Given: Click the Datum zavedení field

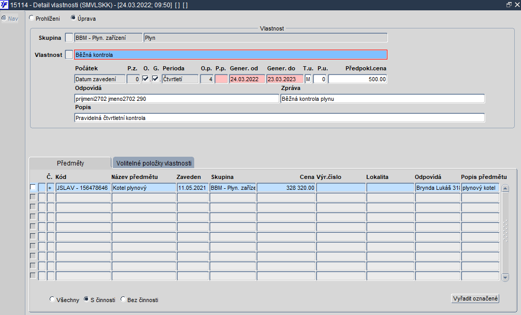Looking at the screenshot, I should (x=99, y=79).
